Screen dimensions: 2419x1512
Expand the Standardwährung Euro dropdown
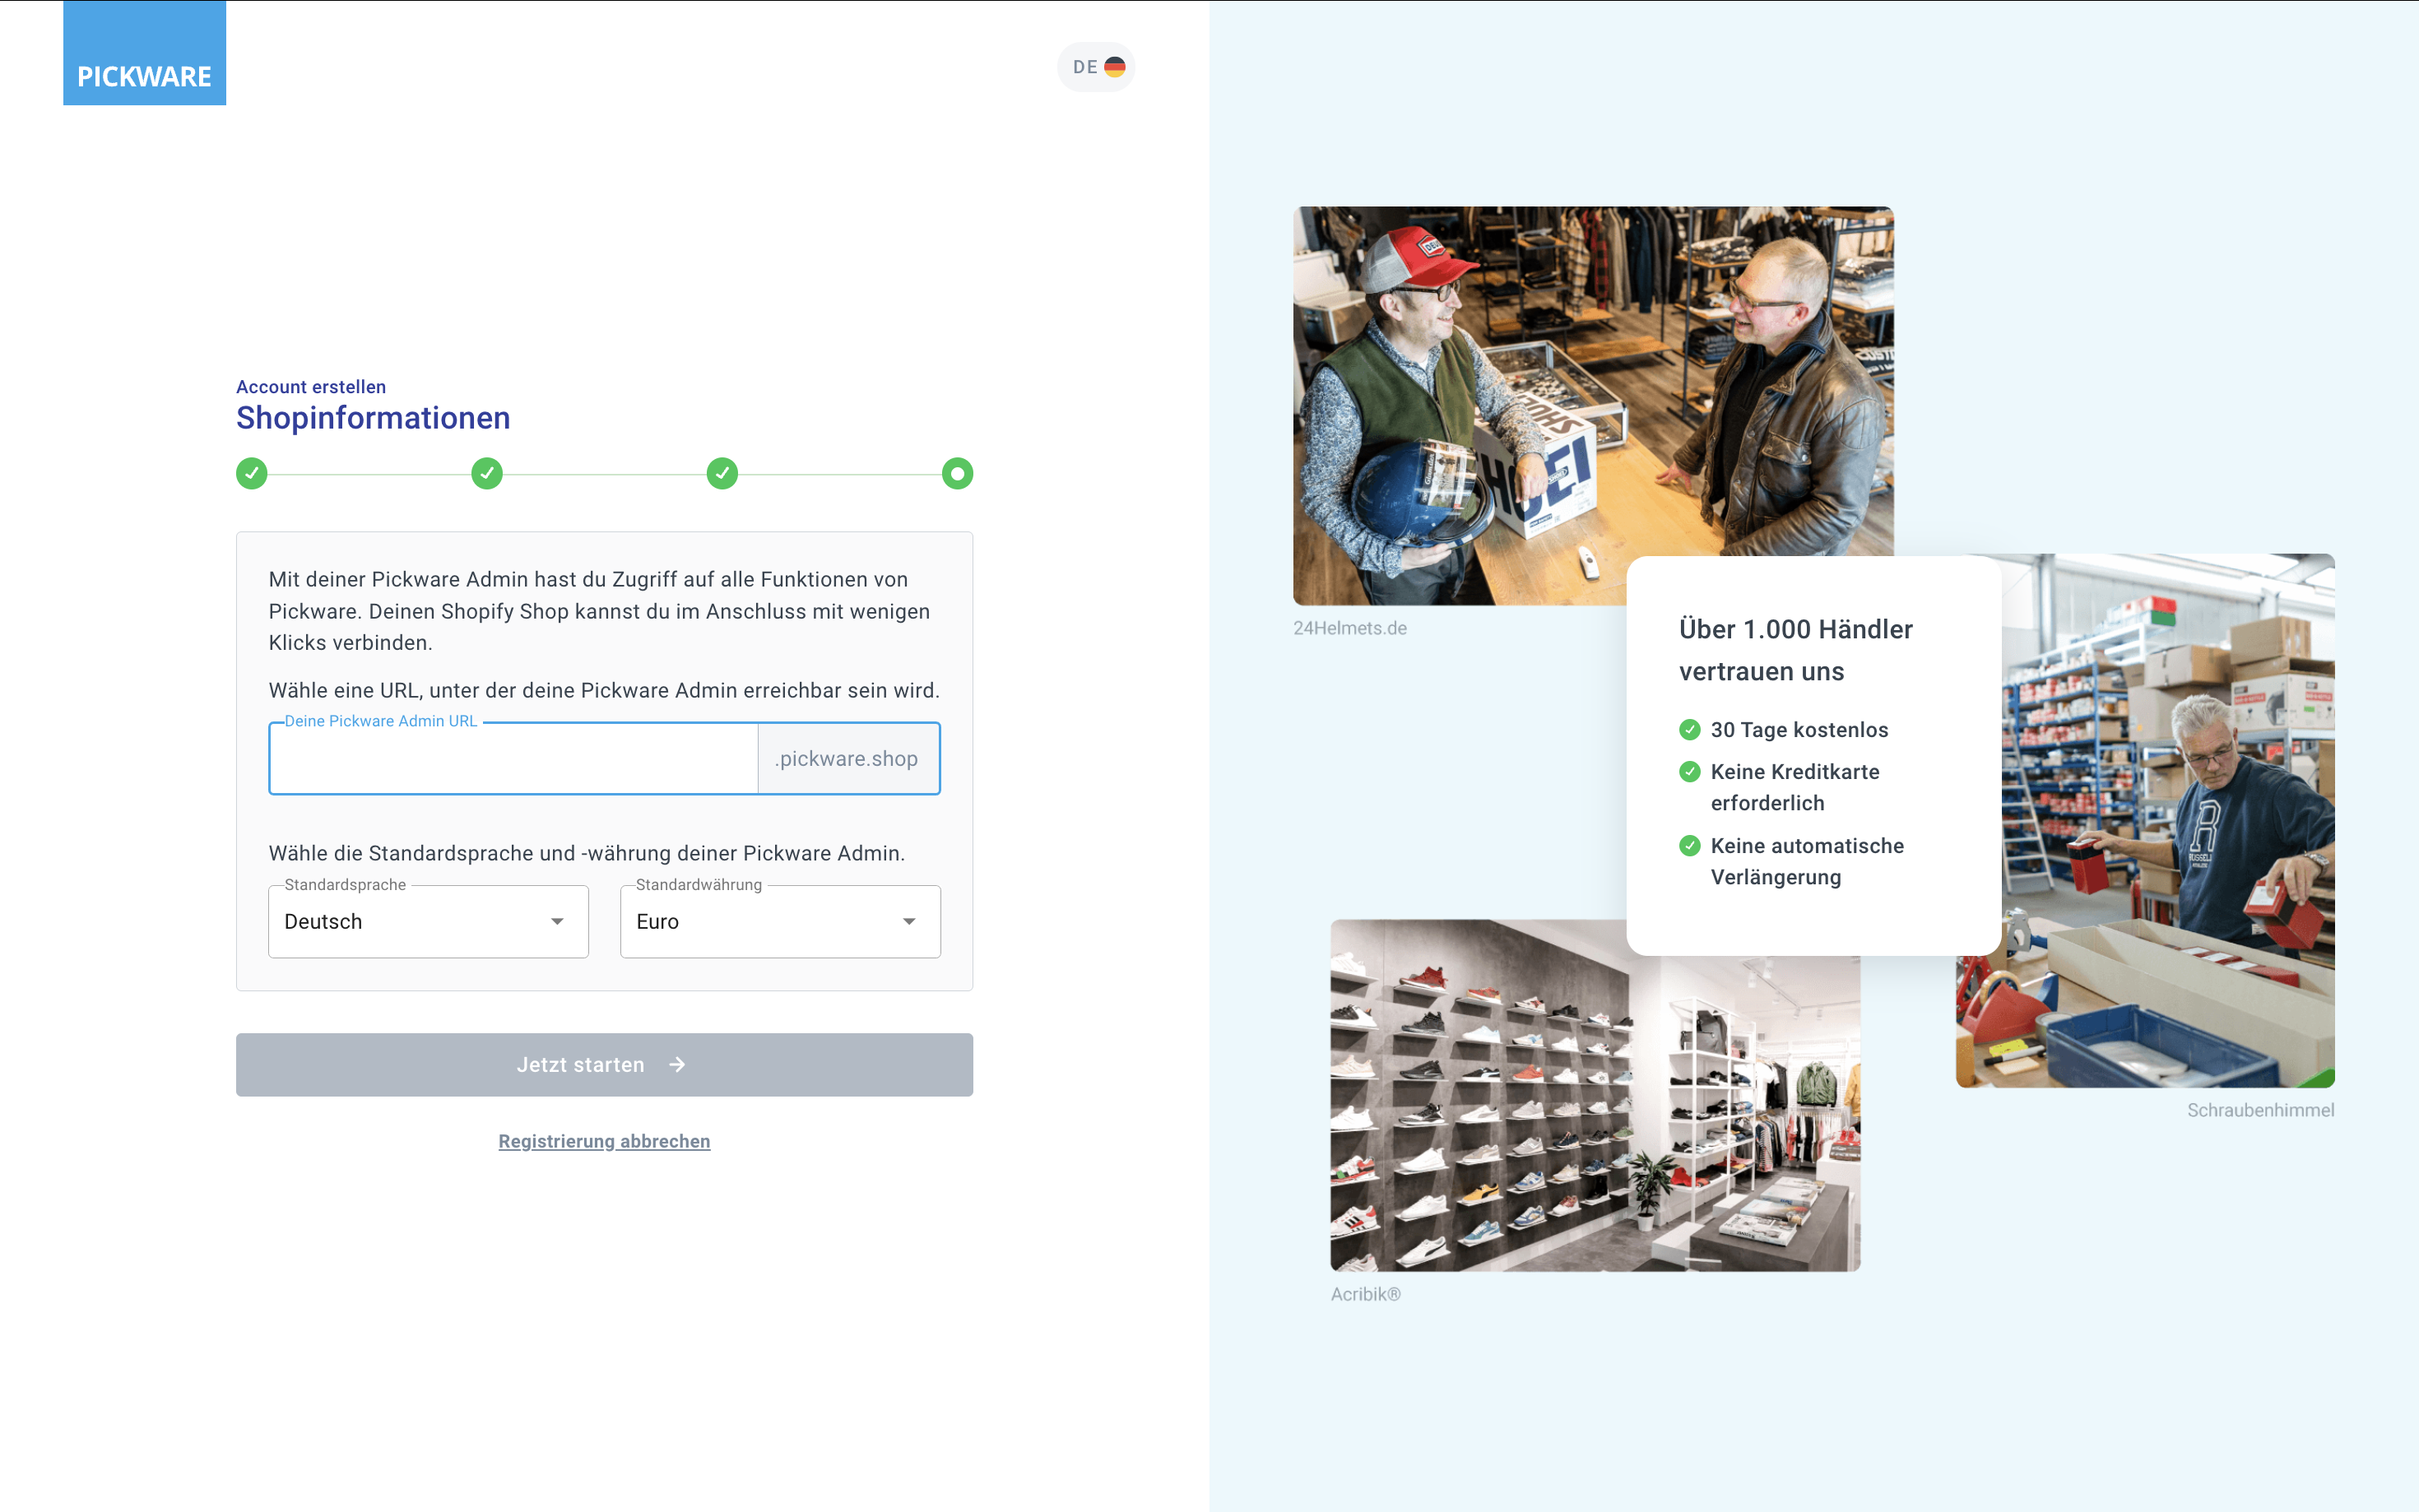pyautogui.click(x=780, y=922)
